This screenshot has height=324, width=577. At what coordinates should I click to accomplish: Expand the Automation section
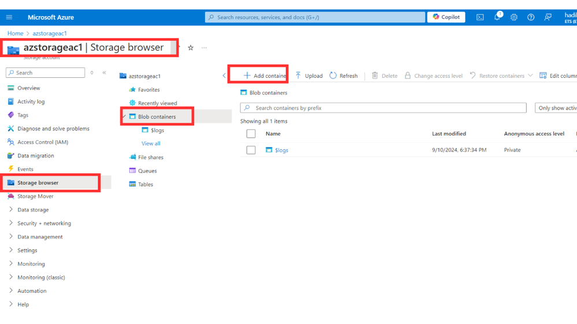click(32, 291)
